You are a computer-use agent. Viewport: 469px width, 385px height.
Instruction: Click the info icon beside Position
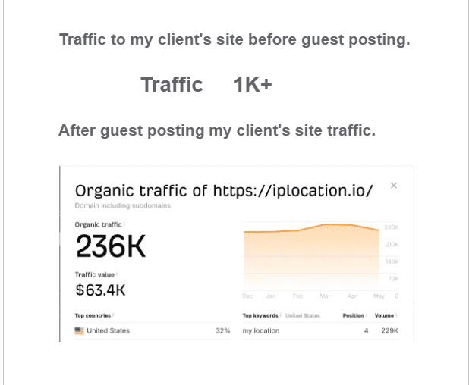[x=367, y=315]
